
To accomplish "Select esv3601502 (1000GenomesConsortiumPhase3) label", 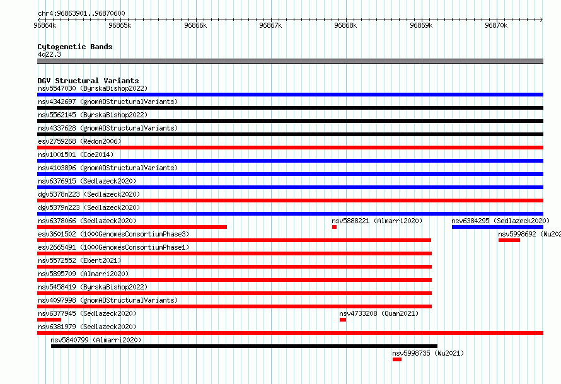I will point(113,234).
